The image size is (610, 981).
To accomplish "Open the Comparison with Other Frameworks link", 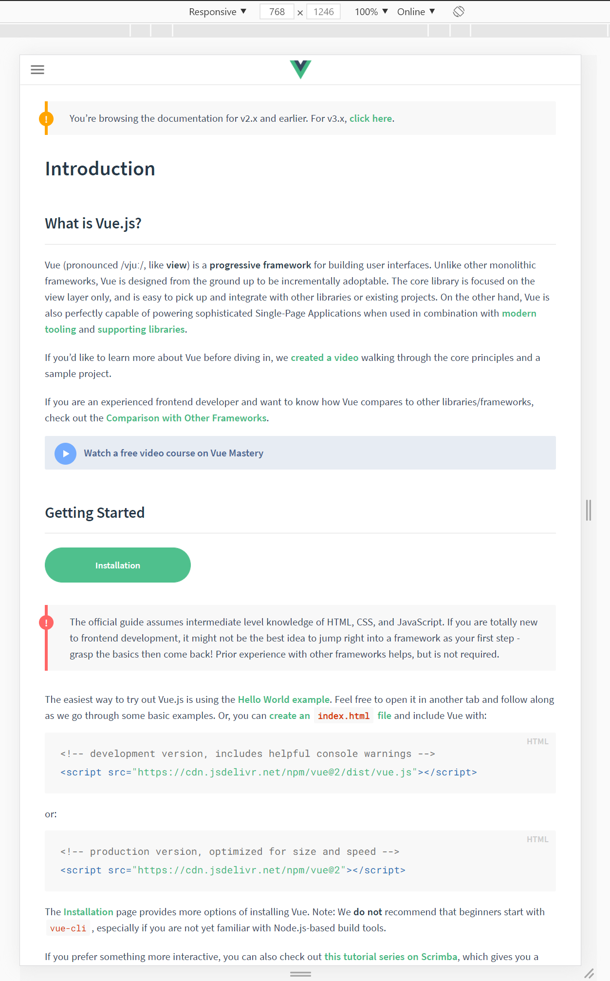I will 186,418.
